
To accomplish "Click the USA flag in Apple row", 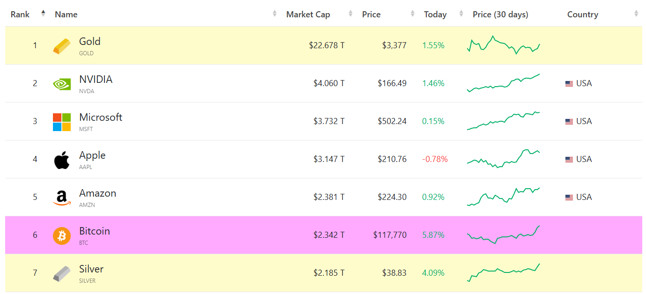I will coord(569,160).
